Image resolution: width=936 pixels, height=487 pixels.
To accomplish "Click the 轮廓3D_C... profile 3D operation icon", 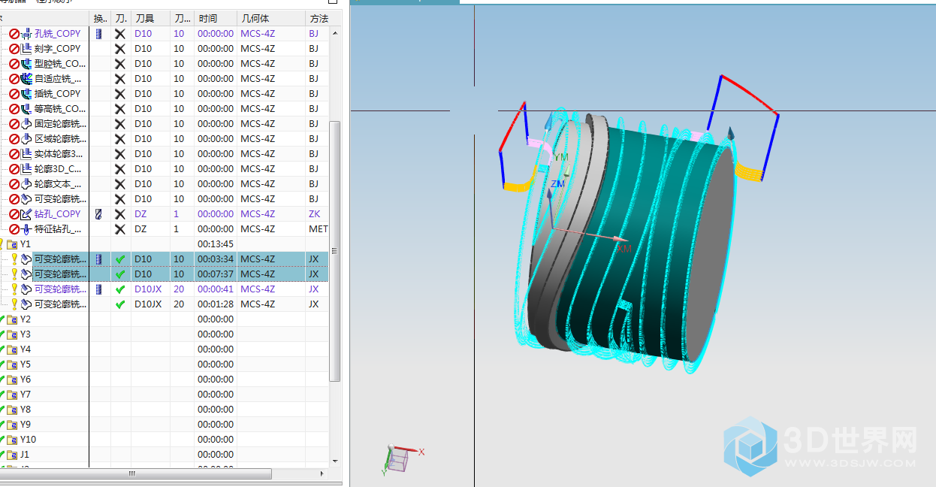I will click(x=26, y=168).
